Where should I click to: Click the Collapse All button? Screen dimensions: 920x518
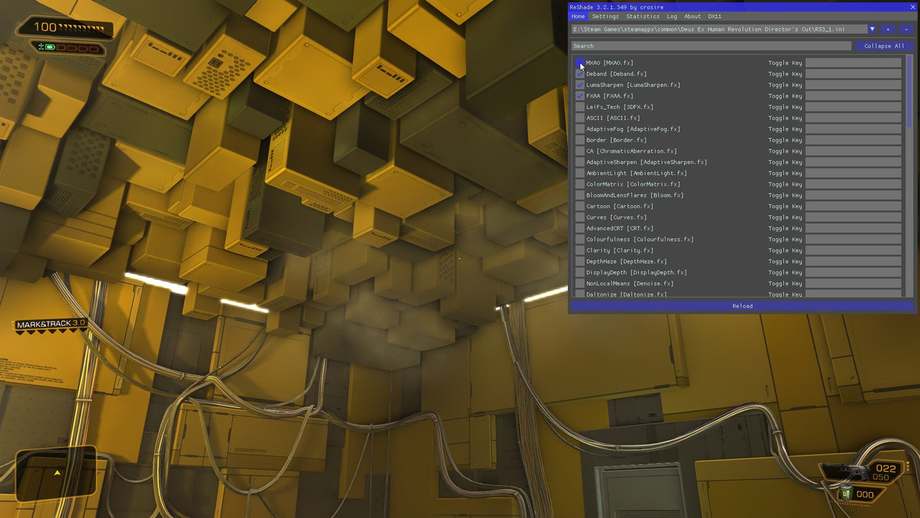[x=884, y=46]
